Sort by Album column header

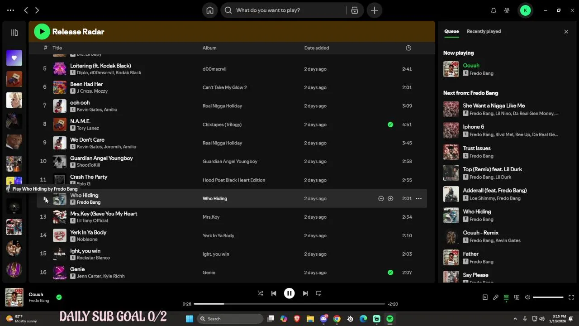point(209,48)
